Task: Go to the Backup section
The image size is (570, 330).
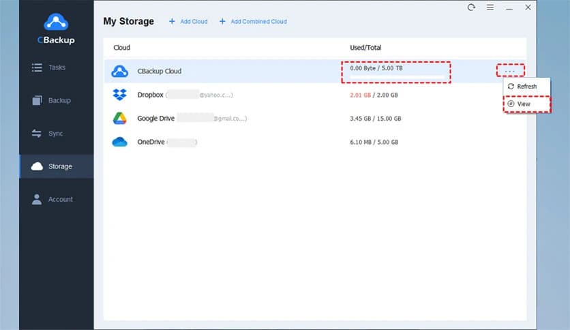Action: [x=57, y=100]
